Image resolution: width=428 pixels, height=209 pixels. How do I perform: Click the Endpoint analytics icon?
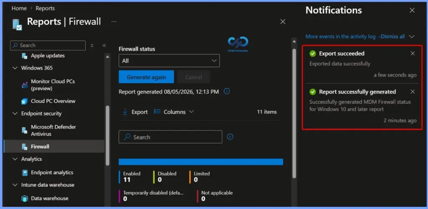tap(25, 173)
